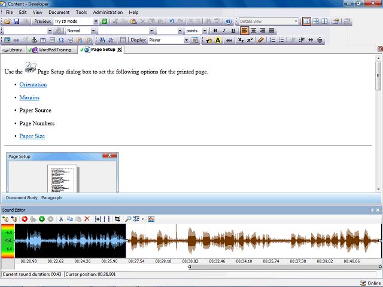
Task: Insert a table in the document
Action: 43,40
